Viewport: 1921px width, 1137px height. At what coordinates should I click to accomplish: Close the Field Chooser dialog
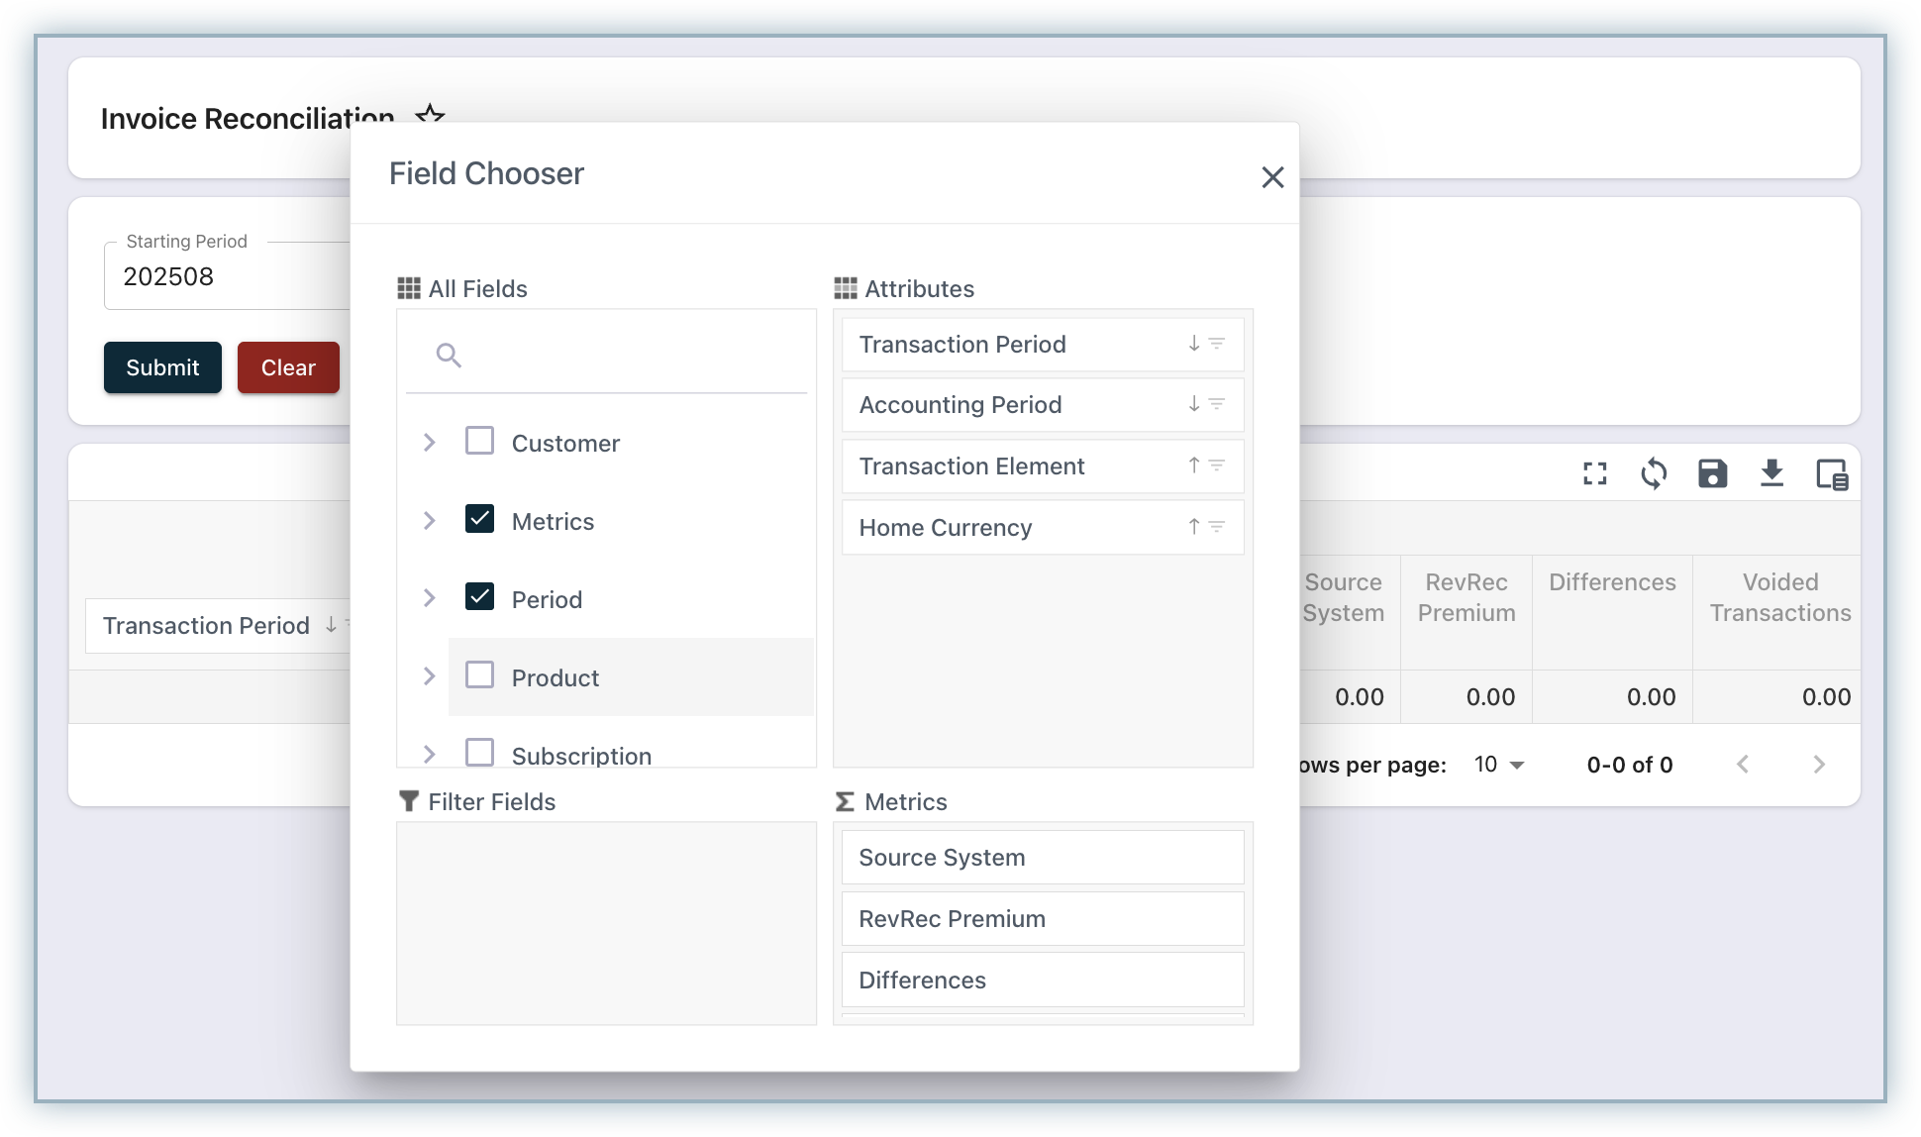[1272, 177]
